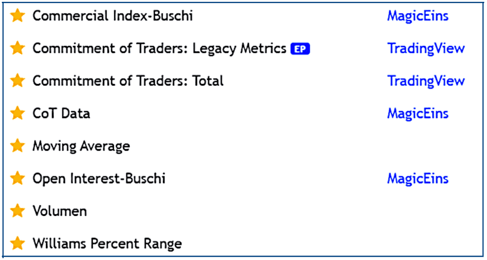Viewport: 487px width, 260px height.
Task: Open MagicEins author link beside Open Interest-Buschi
Action: click(x=418, y=179)
